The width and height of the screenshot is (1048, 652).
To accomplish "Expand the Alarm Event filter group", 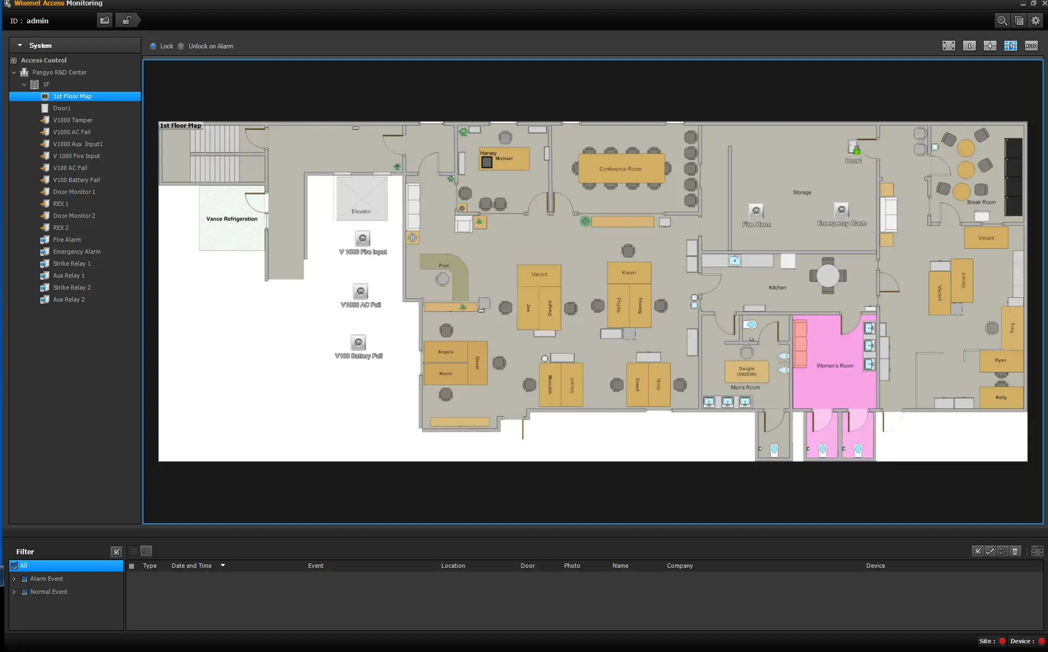I will pyautogui.click(x=14, y=579).
